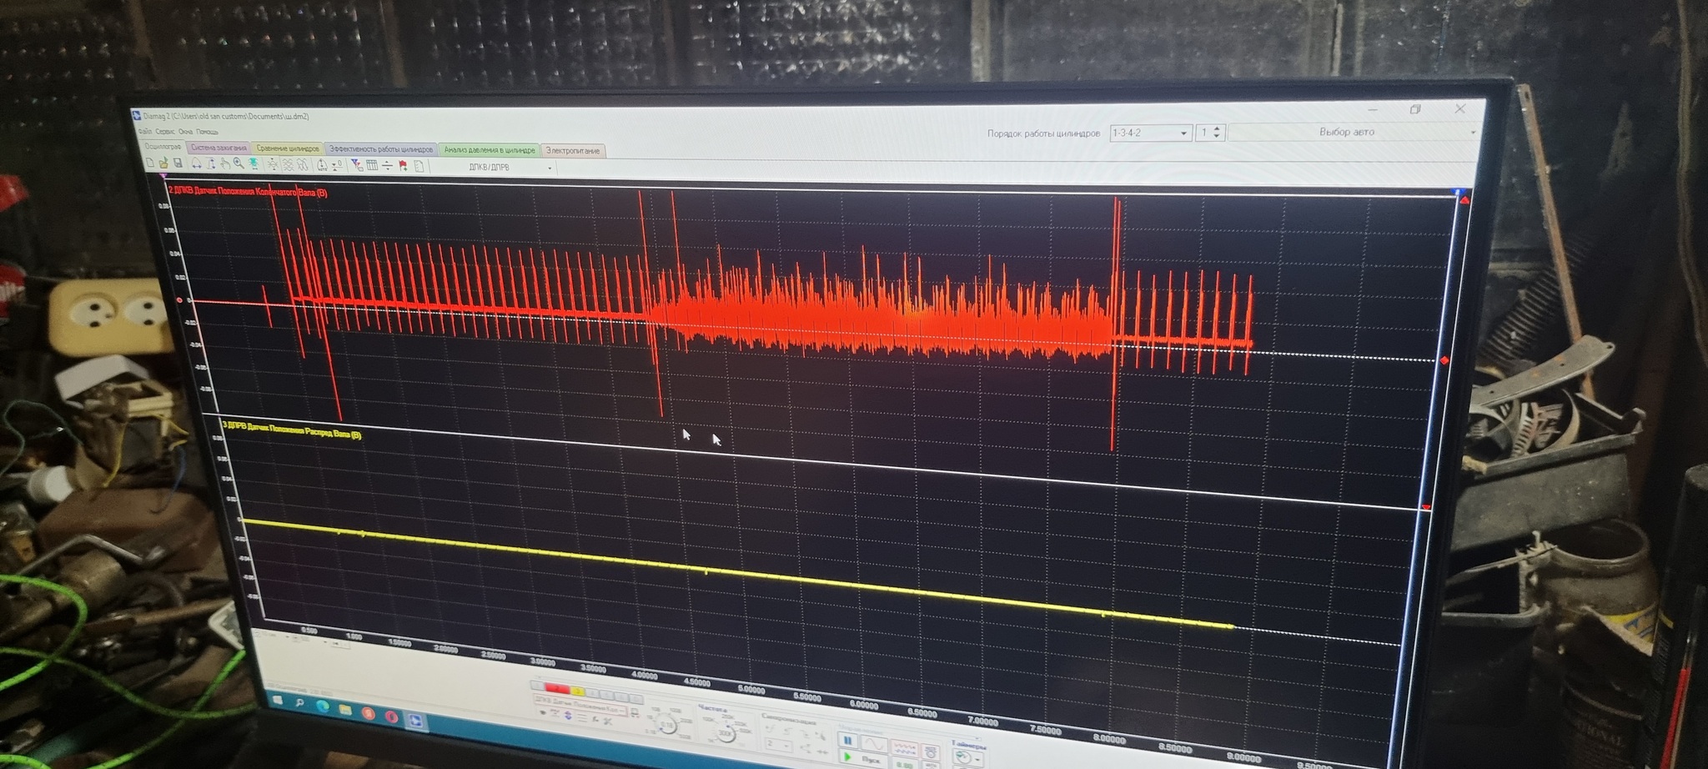Add a marker with red flag icon
The height and width of the screenshot is (769, 1708).
click(x=403, y=166)
